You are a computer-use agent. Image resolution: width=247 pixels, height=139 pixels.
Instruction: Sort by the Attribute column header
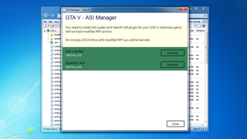click(x=200, y=31)
